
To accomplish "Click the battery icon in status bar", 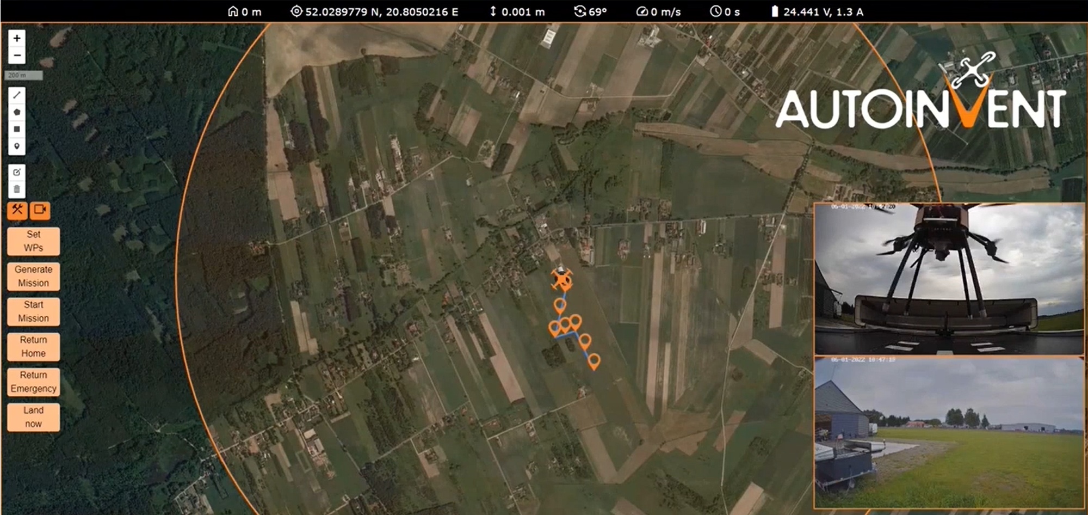I will click(775, 11).
